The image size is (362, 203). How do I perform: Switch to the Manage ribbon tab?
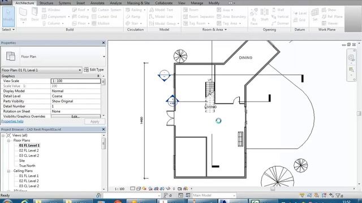tap(197, 3)
